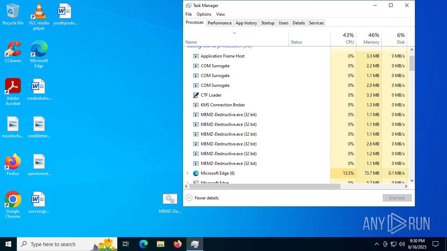Open the volume tray icon
The image size is (447, 251).
tap(402, 244)
